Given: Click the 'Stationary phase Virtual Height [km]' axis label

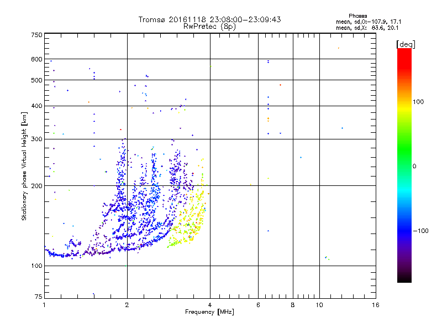Looking at the screenshot, I should (x=24, y=166).
